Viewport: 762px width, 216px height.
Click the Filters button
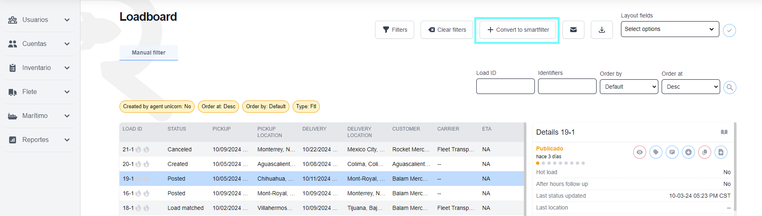tap(395, 30)
